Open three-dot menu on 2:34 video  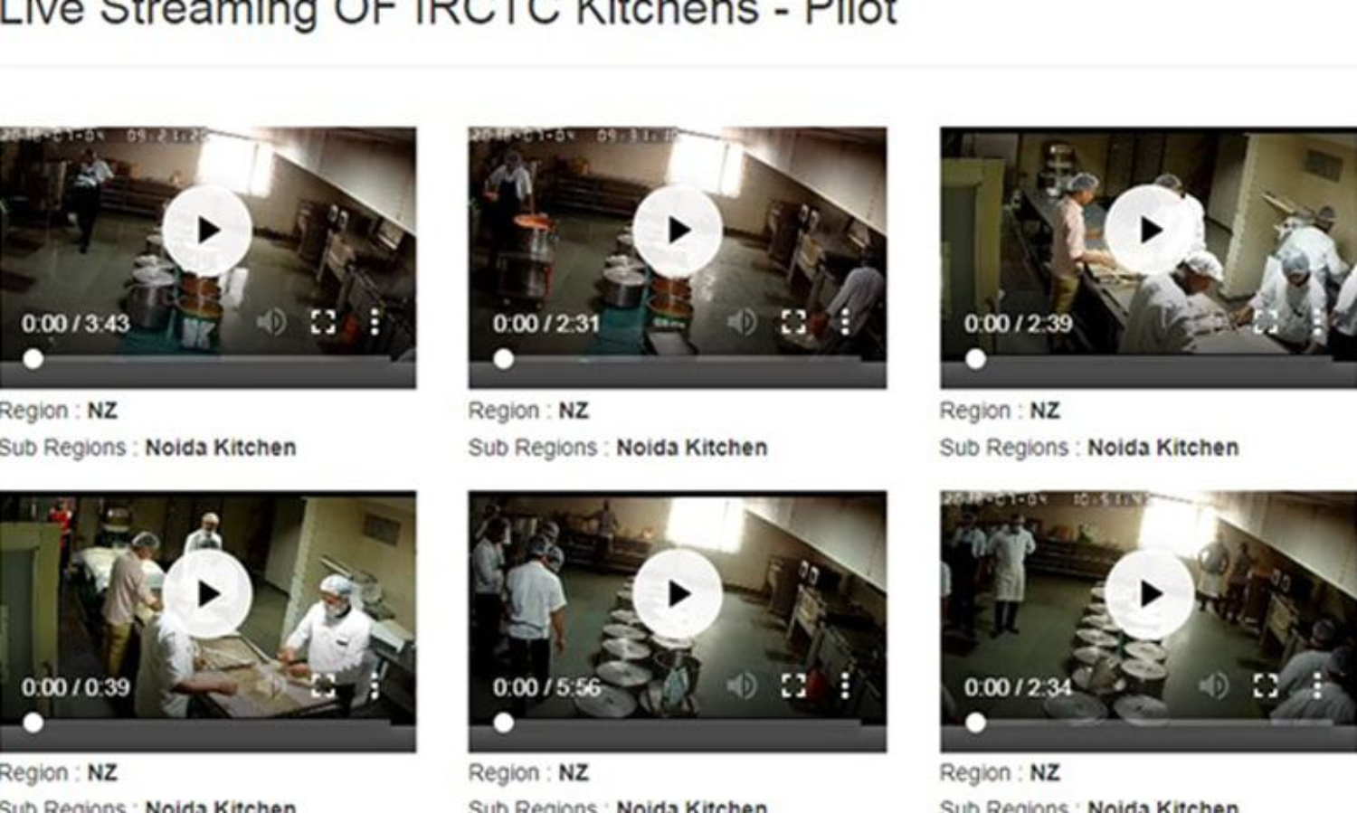[1316, 686]
